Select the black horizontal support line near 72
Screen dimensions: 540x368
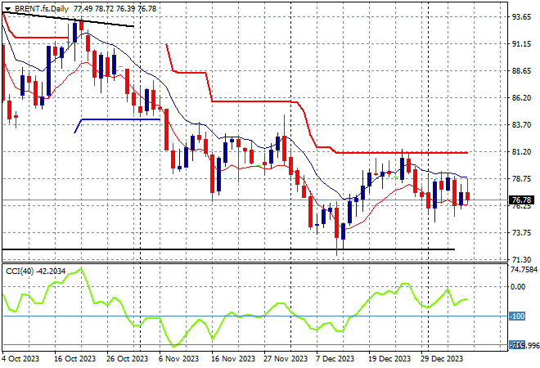(228, 249)
